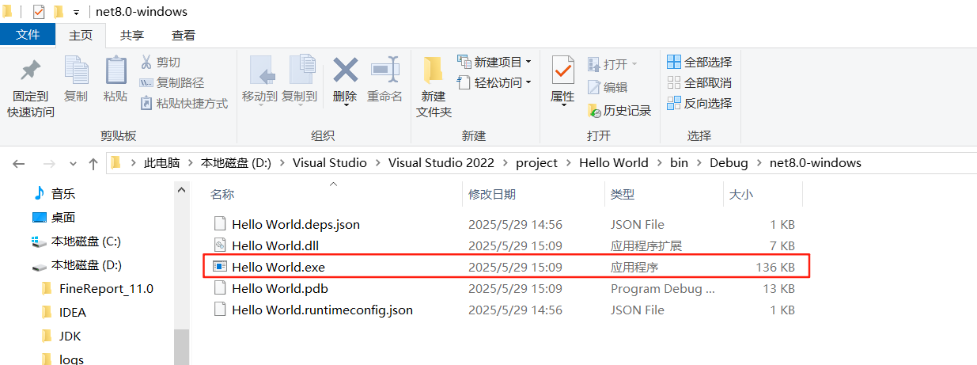Click the quick access toolbar new folder icon
The width and height of the screenshot is (977, 365).
(x=58, y=12)
